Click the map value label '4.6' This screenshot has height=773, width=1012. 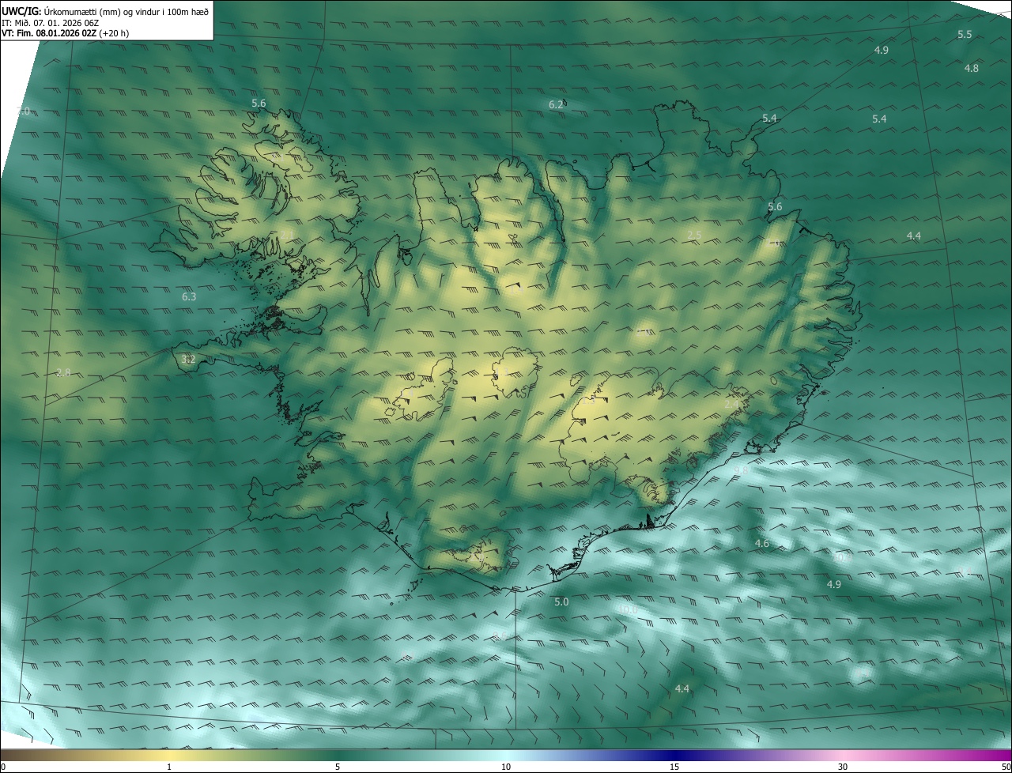click(x=762, y=543)
